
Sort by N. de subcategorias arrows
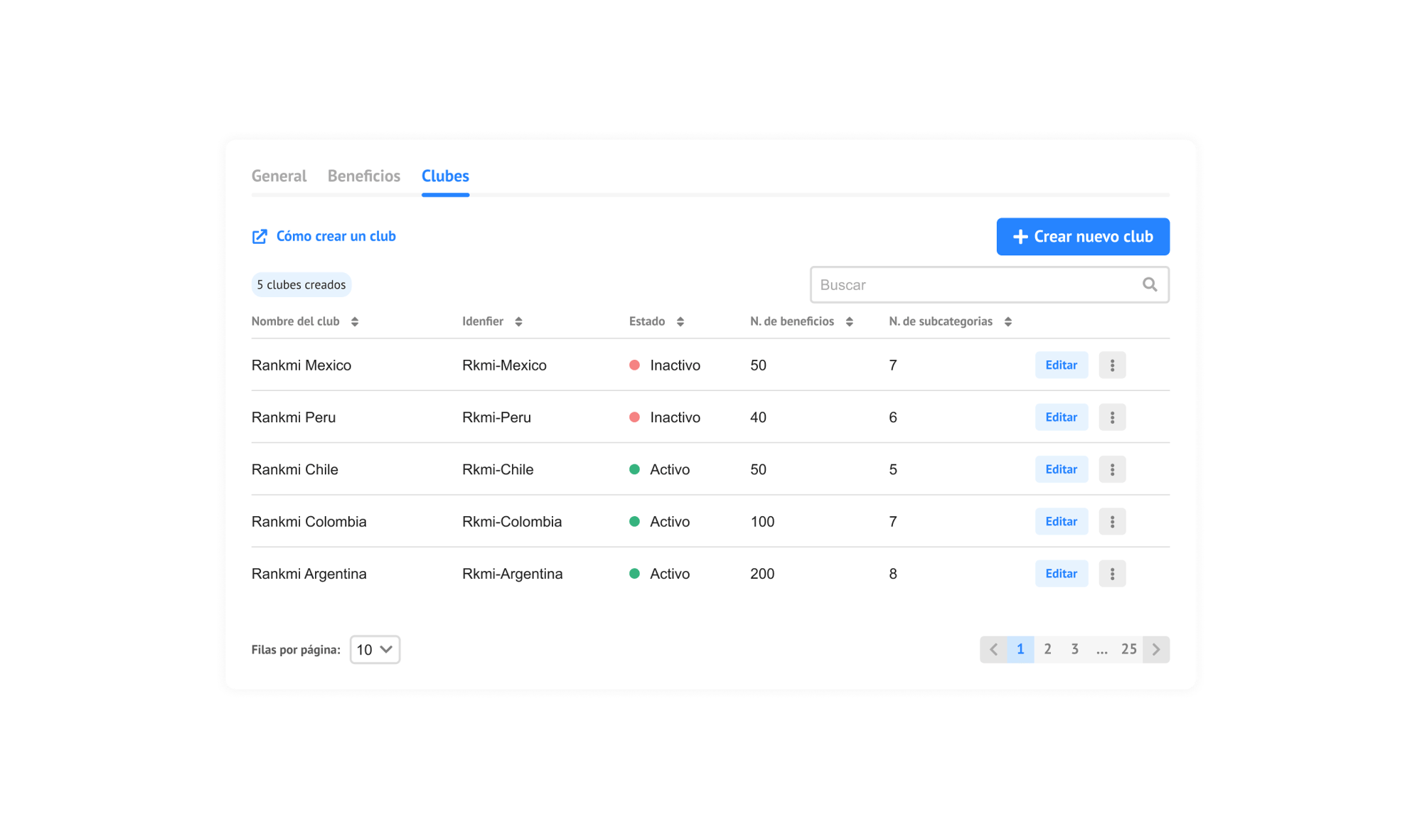pos(1008,321)
